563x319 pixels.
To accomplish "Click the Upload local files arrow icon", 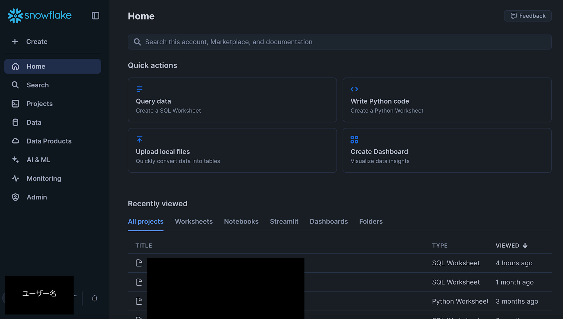I will 139,140.
